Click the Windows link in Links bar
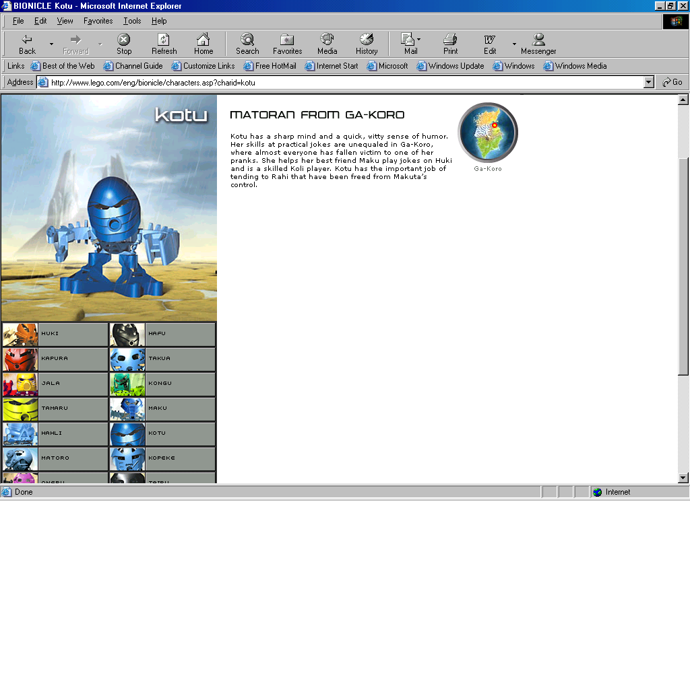This screenshot has width=690, height=673. [513, 66]
